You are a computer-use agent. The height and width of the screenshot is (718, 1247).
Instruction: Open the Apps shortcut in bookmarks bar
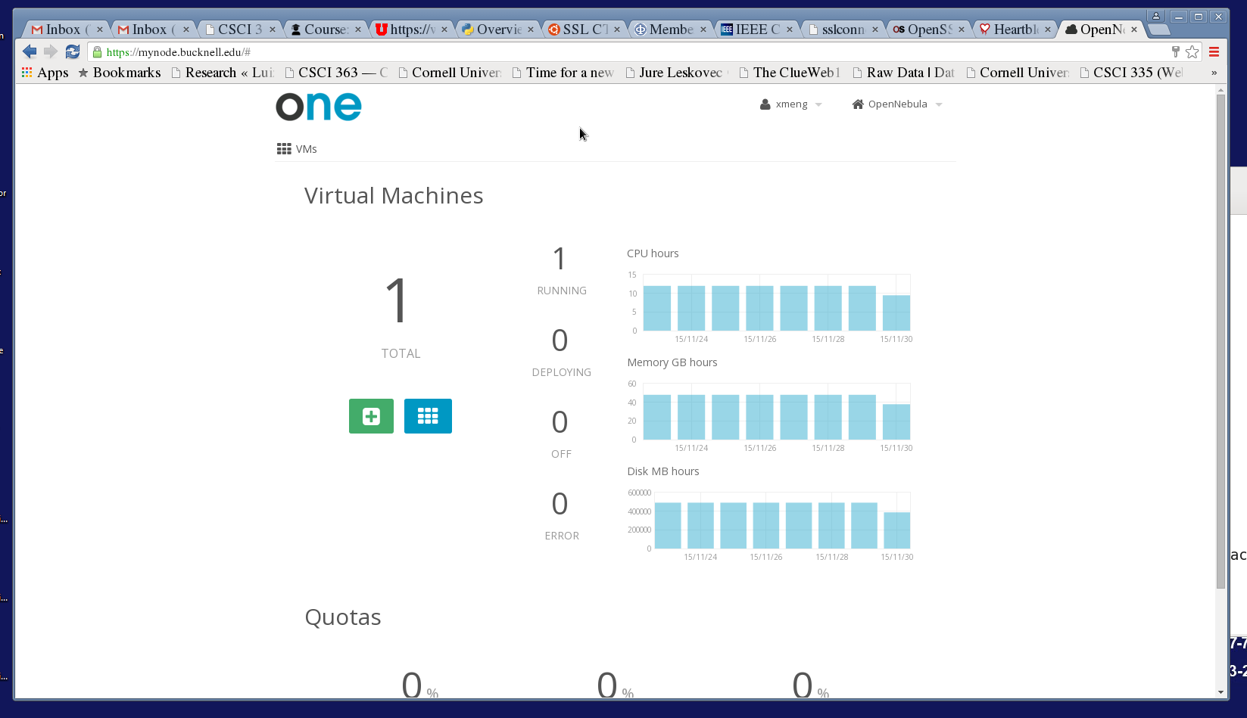[x=45, y=73]
